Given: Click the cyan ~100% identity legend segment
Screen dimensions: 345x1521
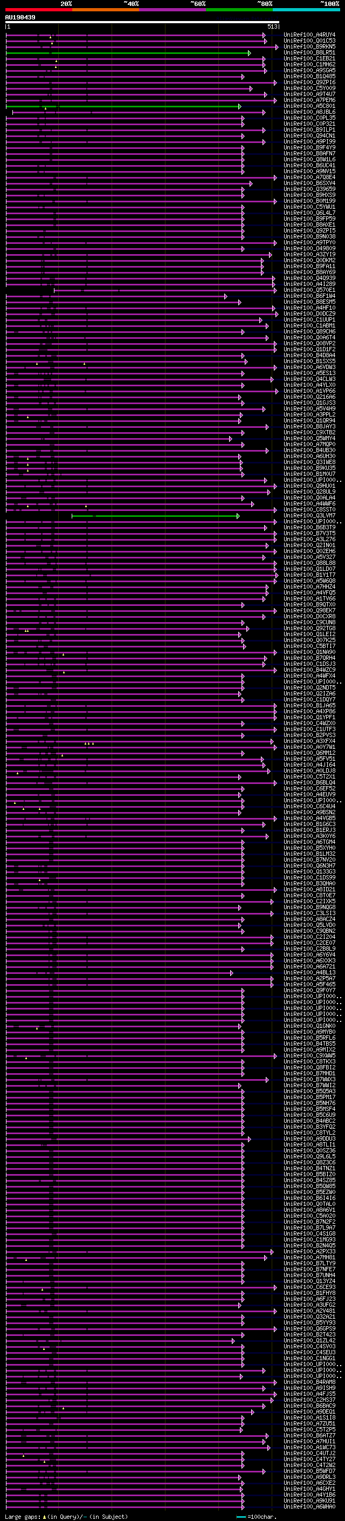Looking at the screenshot, I should (x=307, y=10).
